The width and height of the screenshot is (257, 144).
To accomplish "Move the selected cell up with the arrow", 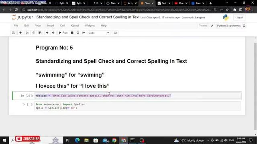I will click(47, 33).
